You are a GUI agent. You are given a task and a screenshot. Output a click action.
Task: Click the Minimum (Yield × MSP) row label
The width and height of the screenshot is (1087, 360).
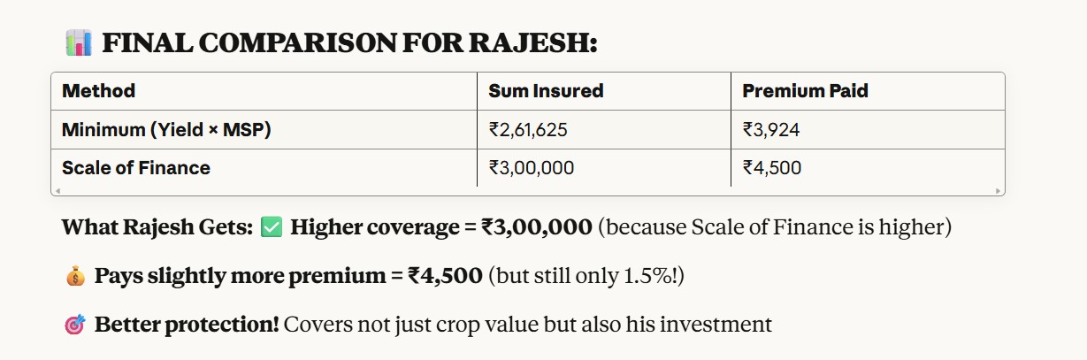pos(166,130)
